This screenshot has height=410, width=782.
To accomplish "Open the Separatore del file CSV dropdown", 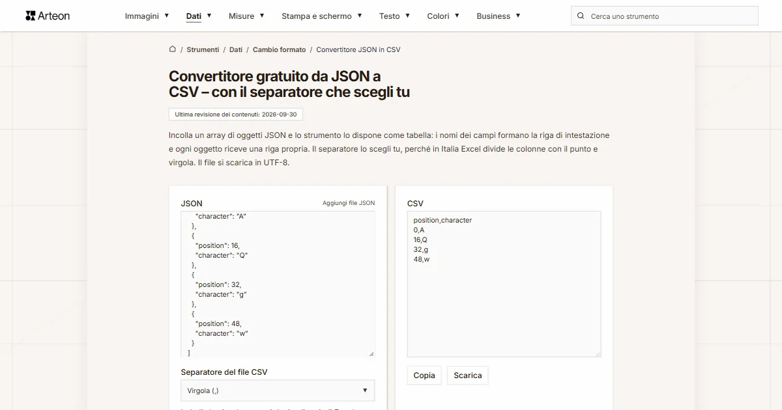I will point(278,390).
